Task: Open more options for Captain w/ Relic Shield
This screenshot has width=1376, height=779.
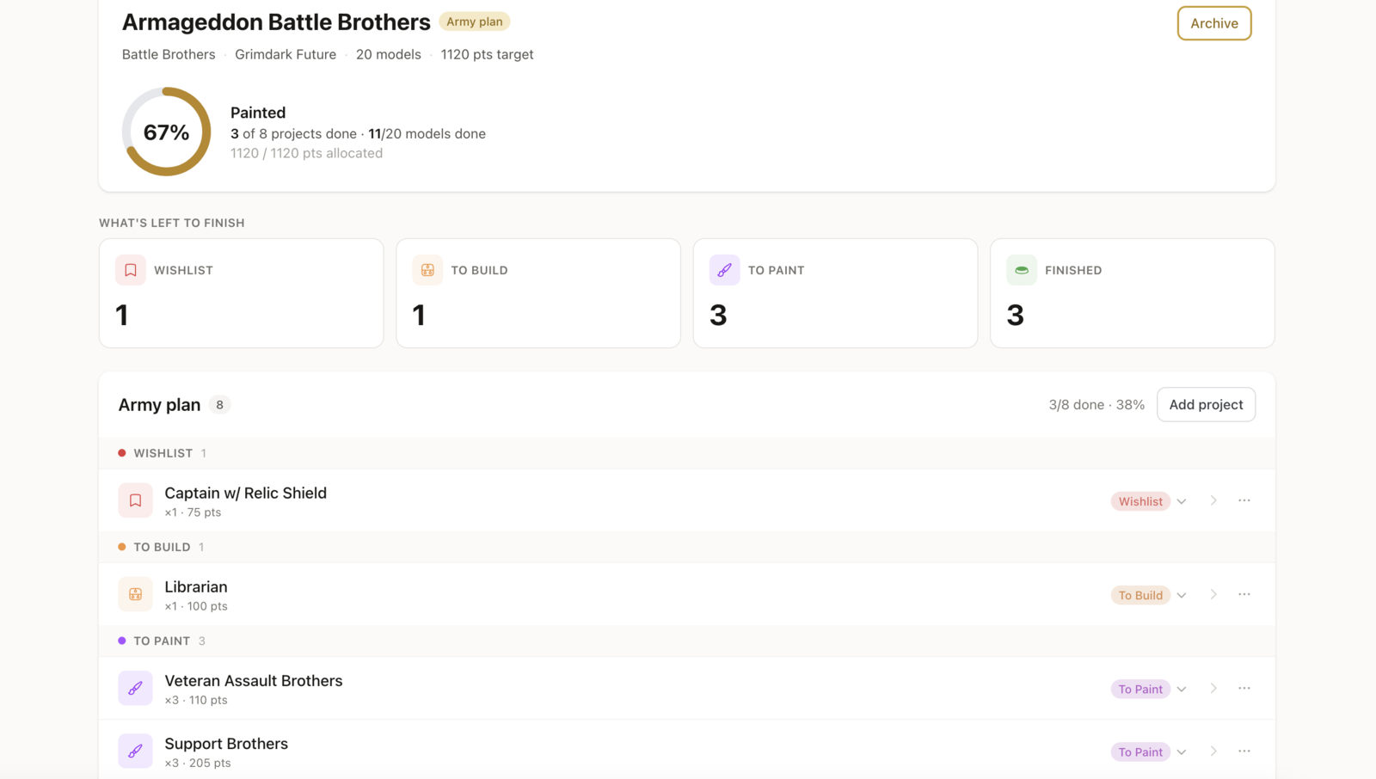Action: click(1244, 500)
